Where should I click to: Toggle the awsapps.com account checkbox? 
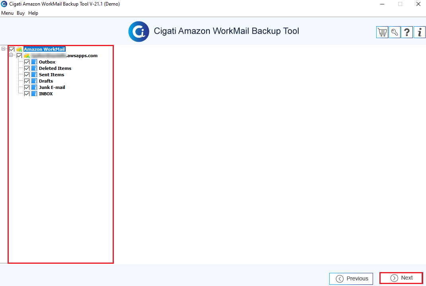point(19,56)
